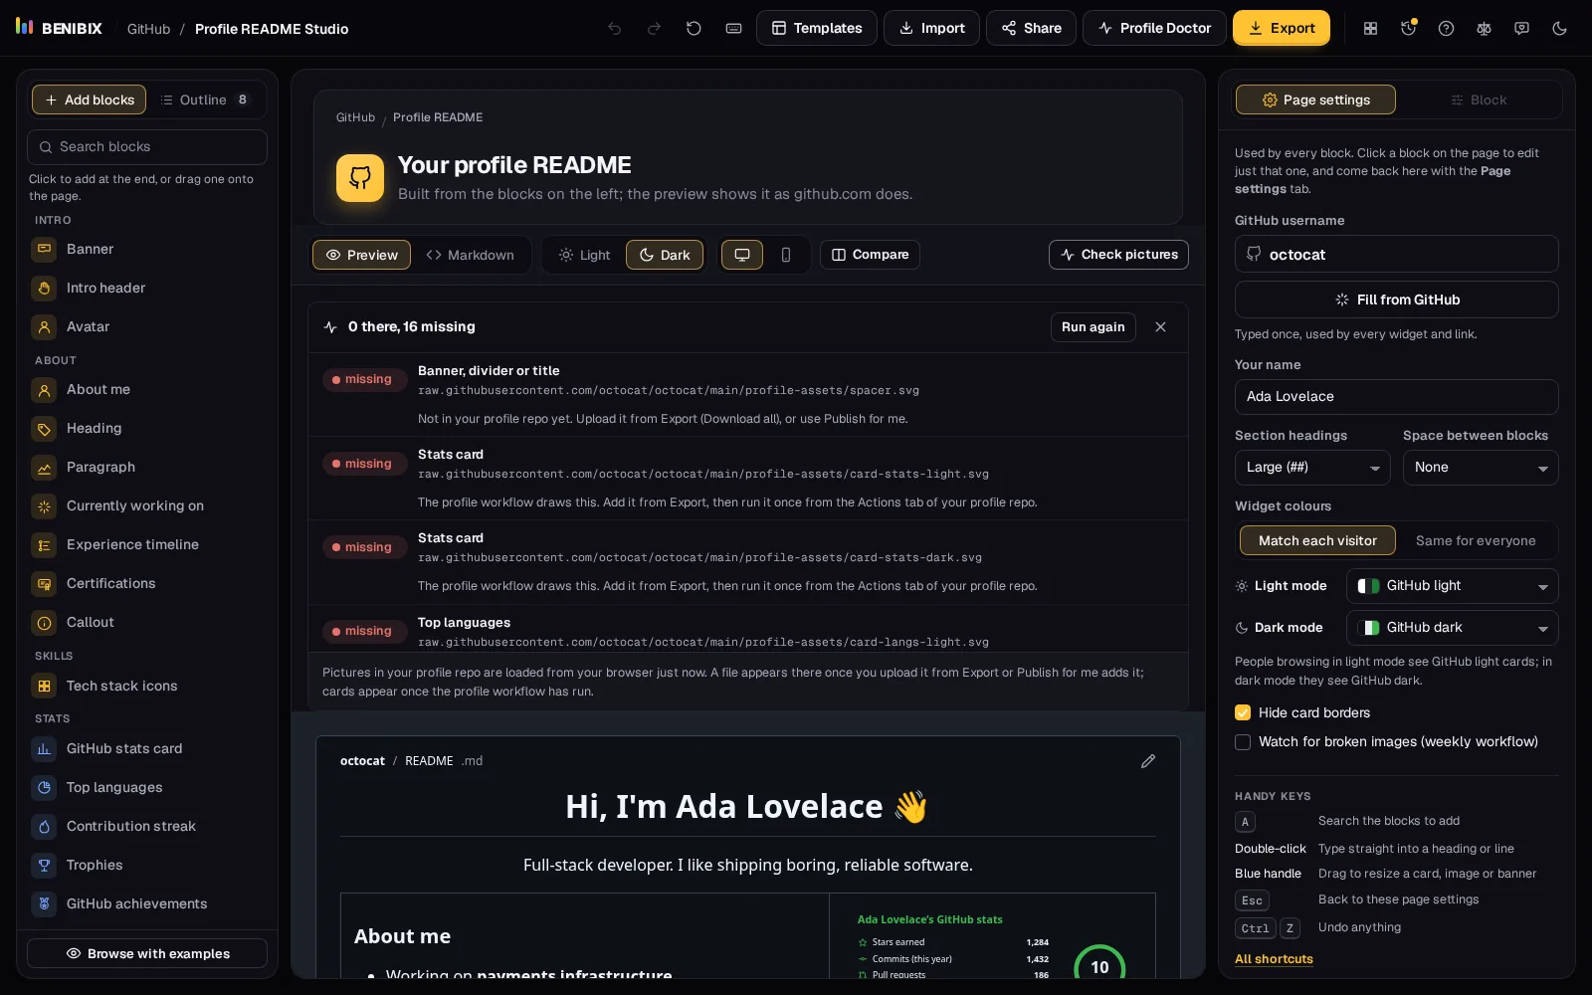The image size is (1592, 995).
Task: Open the Block settings tab
Action: [x=1478, y=99]
